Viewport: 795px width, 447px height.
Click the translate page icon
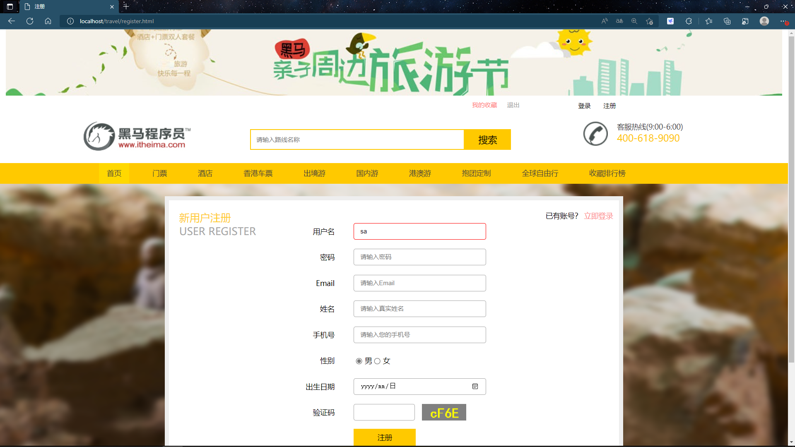tap(619, 21)
